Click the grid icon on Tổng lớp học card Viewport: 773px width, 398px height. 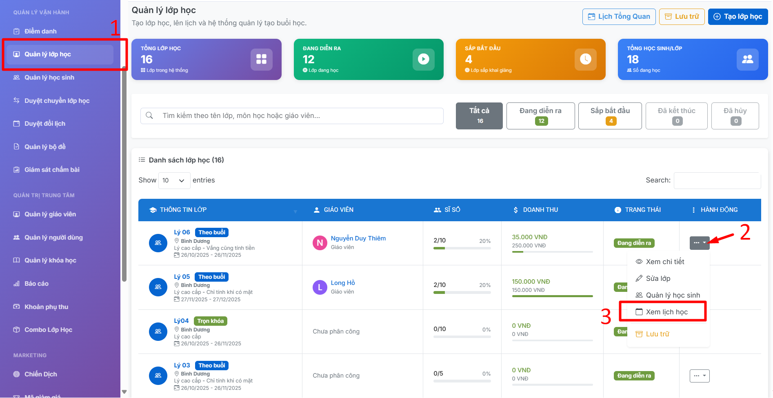[x=261, y=59]
